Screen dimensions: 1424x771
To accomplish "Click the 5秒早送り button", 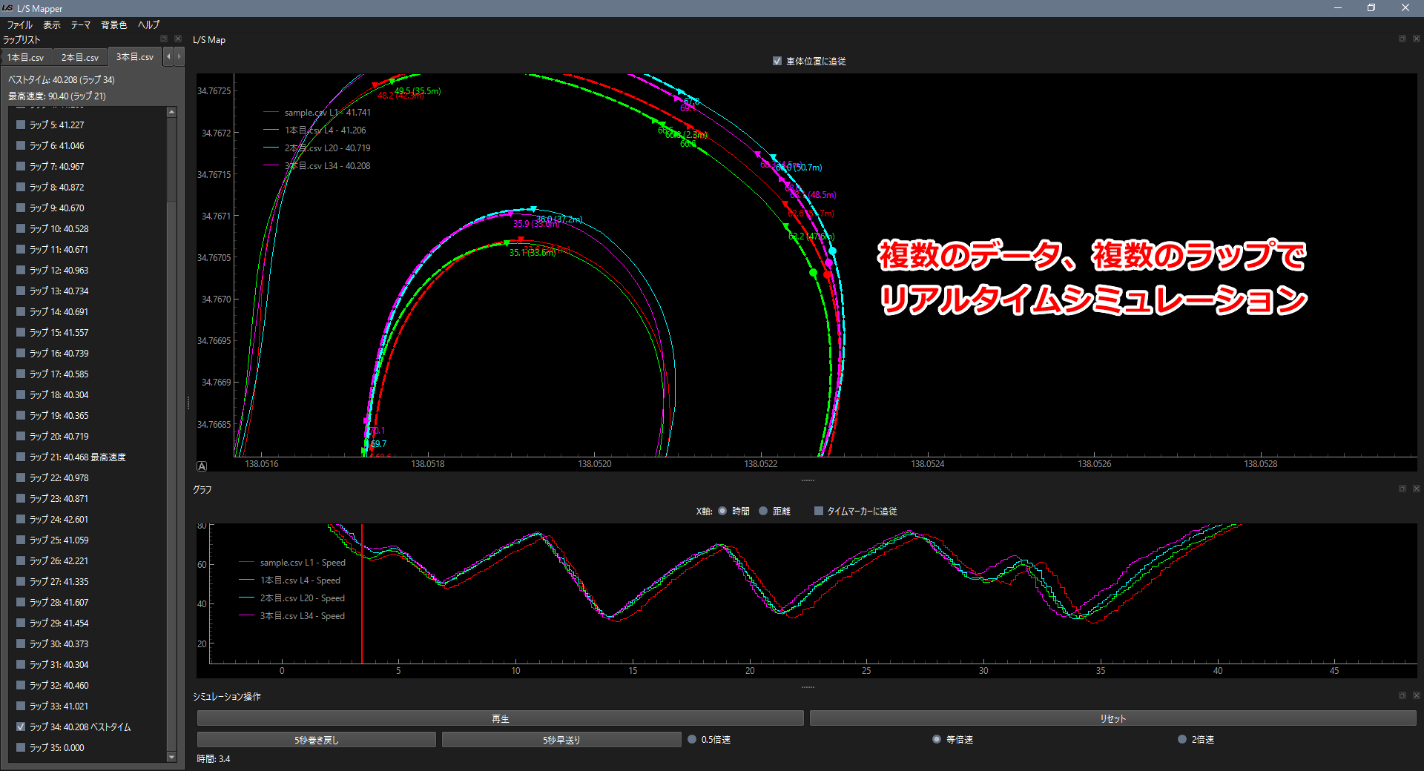I will [561, 740].
